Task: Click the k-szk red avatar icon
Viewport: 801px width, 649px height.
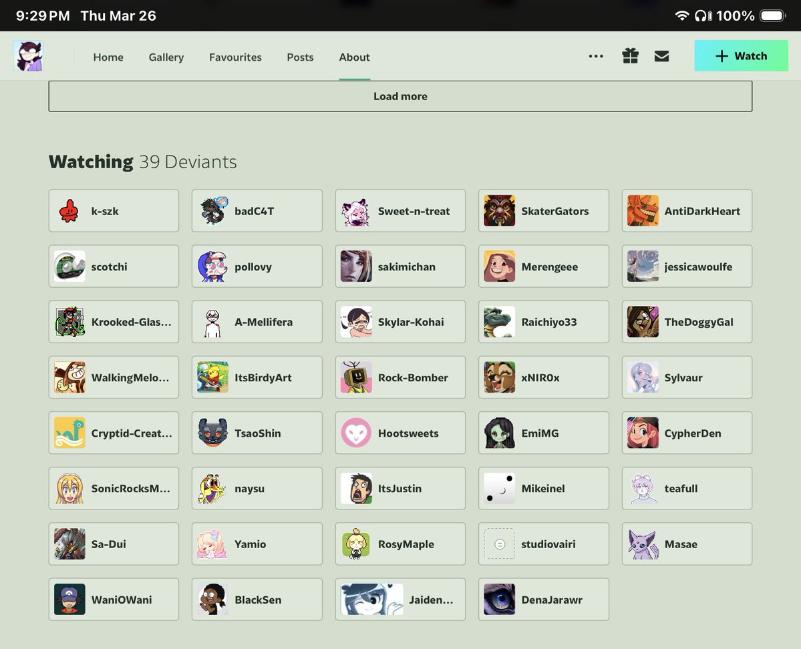Action: [69, 211]
